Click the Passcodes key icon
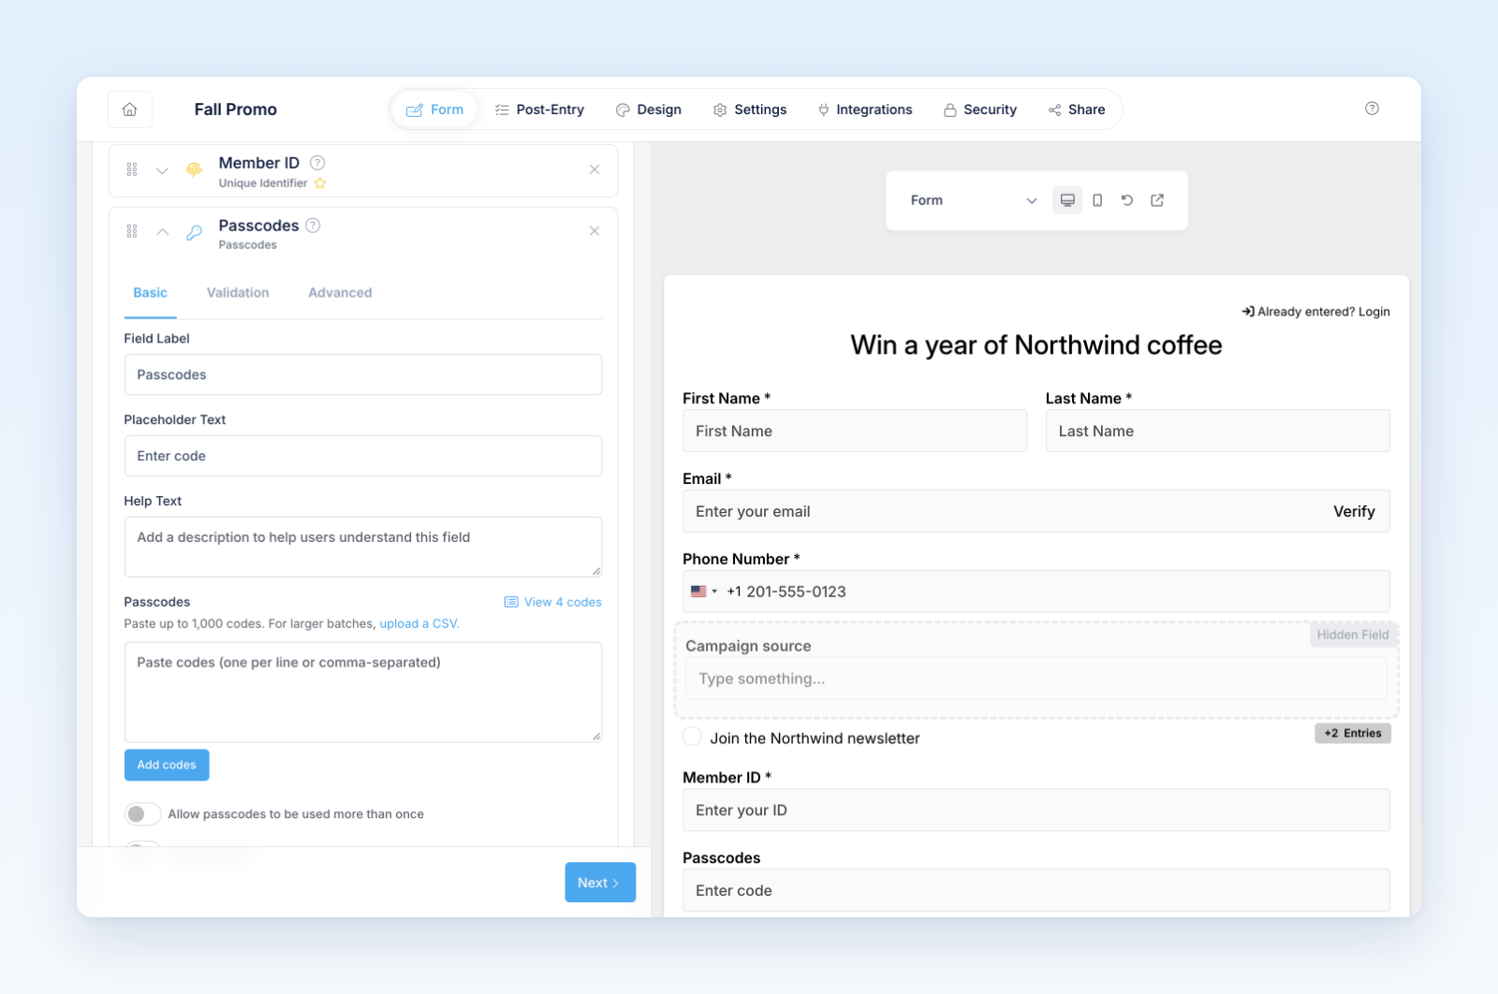1498x994 pixels. 194,232
